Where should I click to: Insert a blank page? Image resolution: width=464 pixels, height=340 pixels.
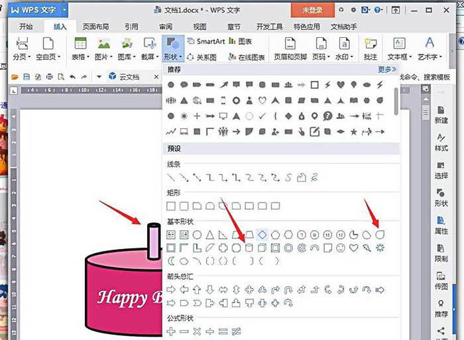[x=48, y=48]
